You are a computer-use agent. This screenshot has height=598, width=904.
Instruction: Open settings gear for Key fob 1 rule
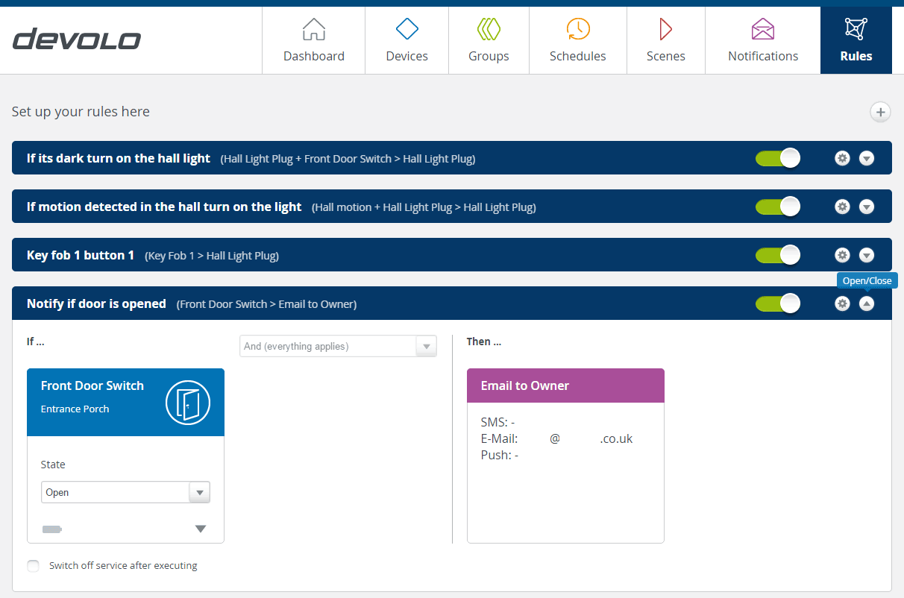tap(842, 255)
